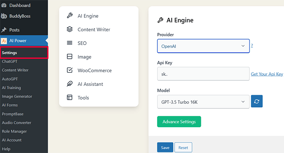Click the question mark link beside Provider
This screenshot has height=153, width=284.
click(252, 45)
